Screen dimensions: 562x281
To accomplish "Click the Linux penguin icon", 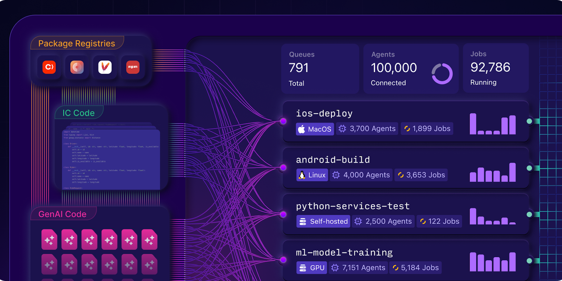I will (302, 175).
